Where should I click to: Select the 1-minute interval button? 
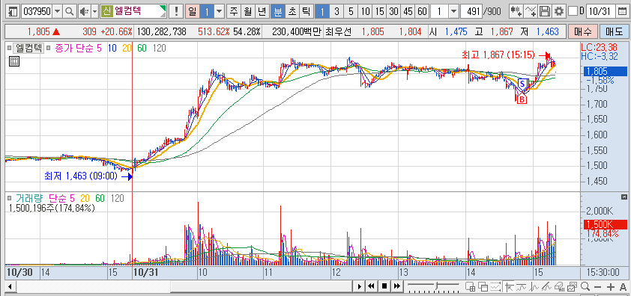322,11
